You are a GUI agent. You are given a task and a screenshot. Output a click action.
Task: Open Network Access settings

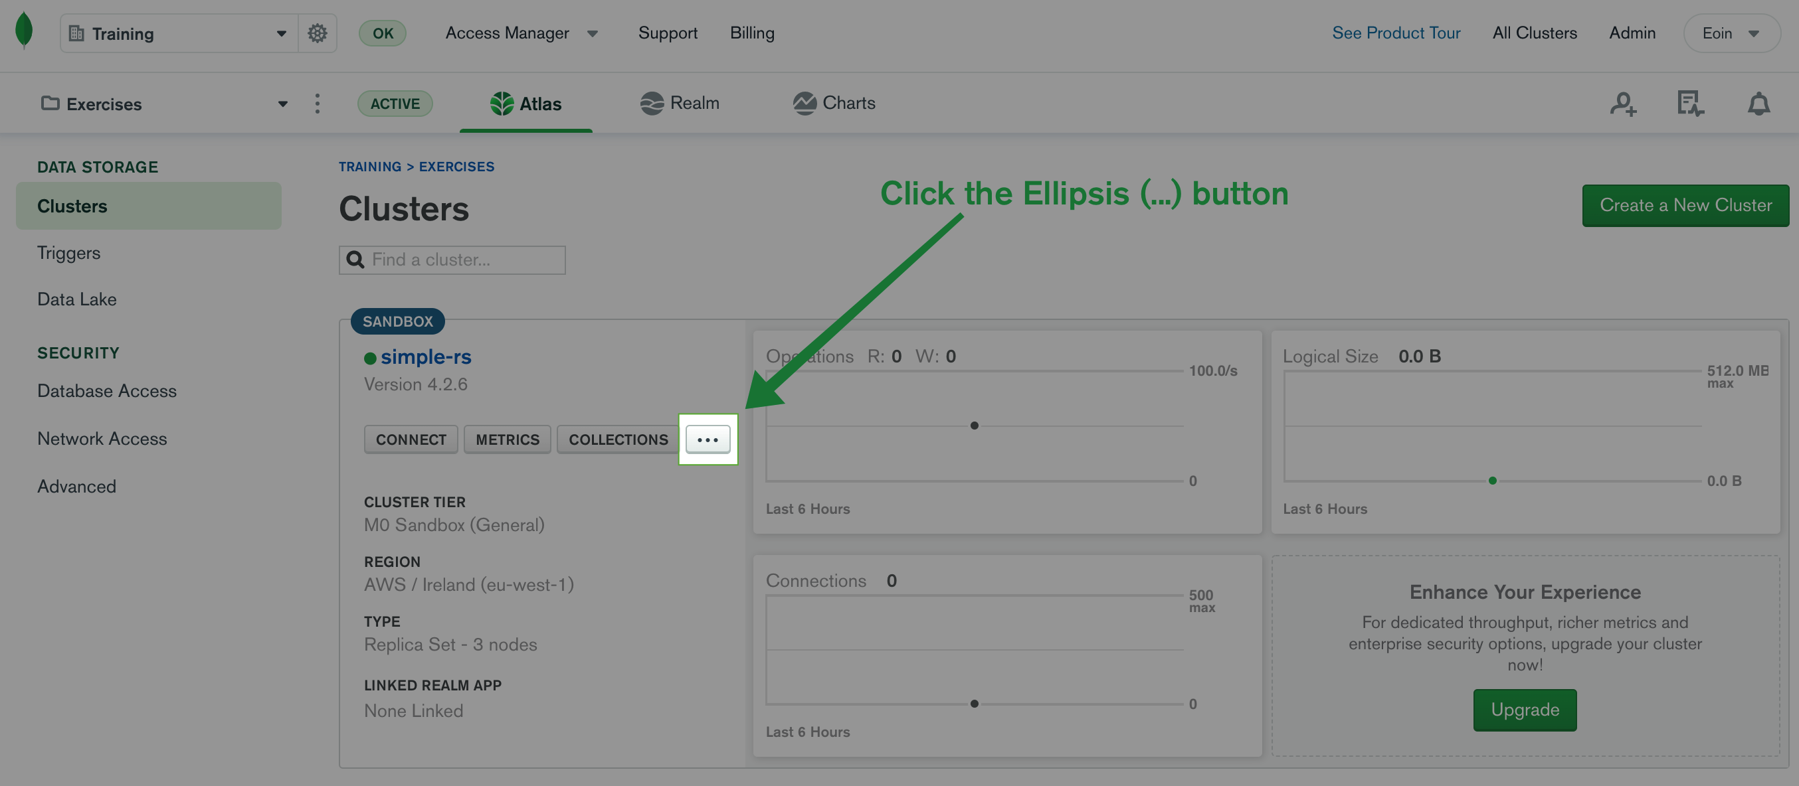point(102,438)
